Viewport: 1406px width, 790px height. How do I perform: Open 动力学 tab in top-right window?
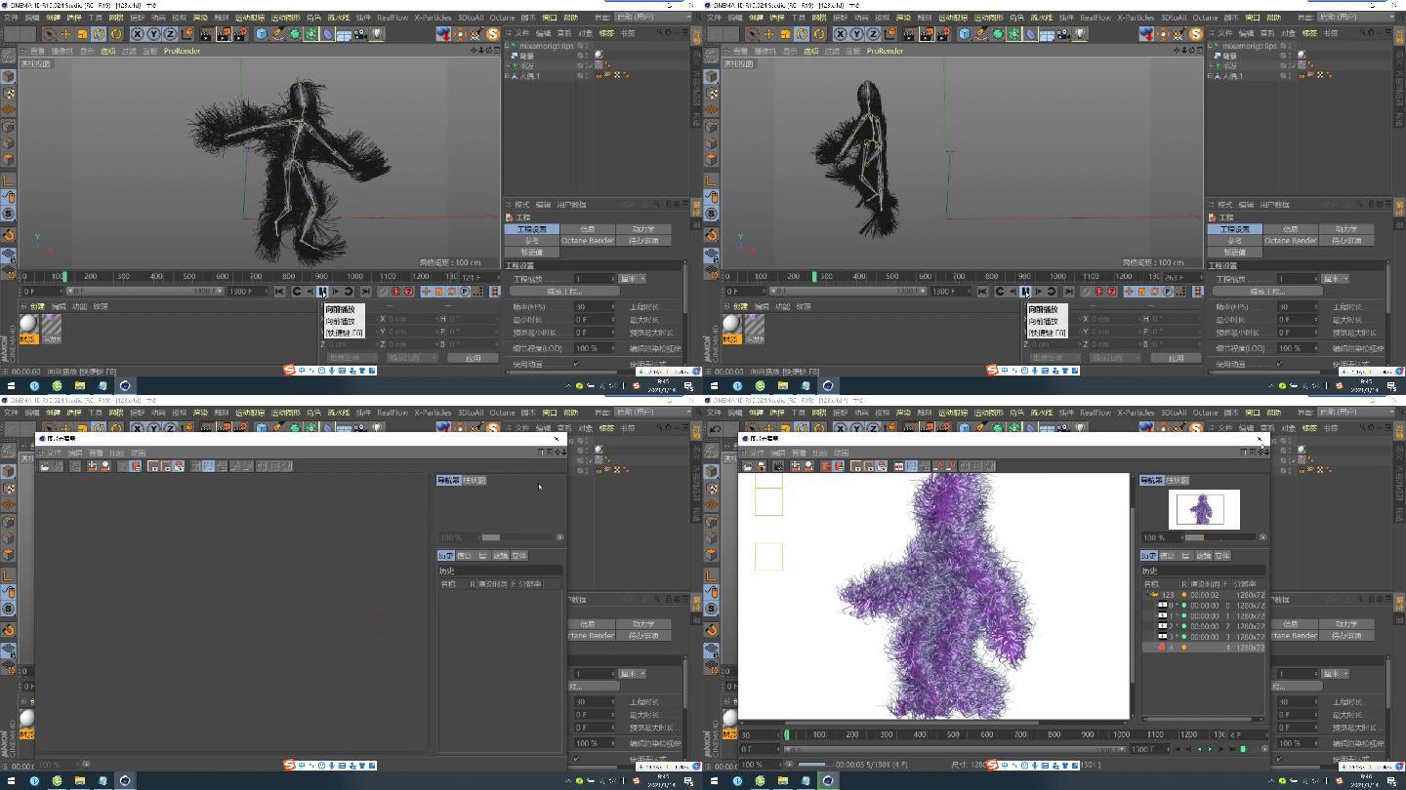pos(1346,228)
